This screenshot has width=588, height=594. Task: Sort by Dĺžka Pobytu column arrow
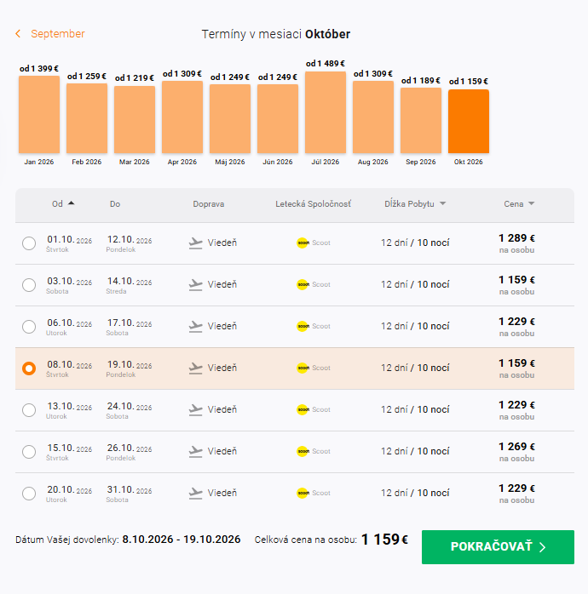pyautogui.click(x=442, y=204)
